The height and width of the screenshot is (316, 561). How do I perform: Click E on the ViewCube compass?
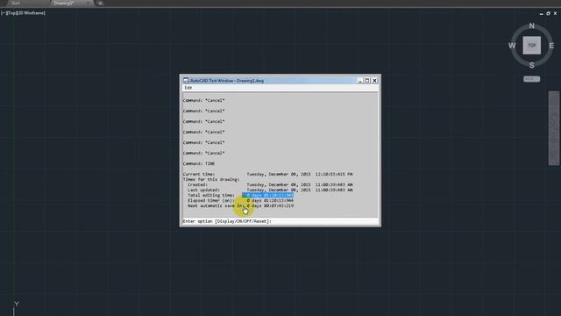tap(551, 46)
